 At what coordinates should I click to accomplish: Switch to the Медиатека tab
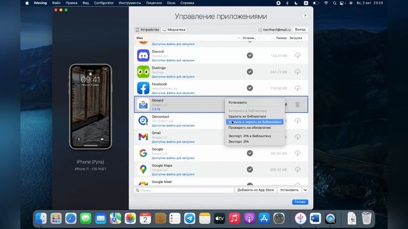[x=174, y=30]
